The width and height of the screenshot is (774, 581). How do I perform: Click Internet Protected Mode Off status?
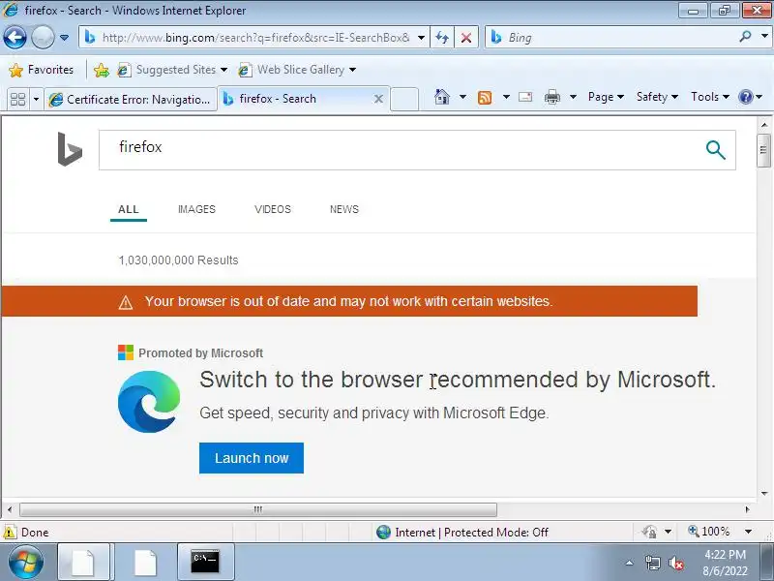(x=462, y=532)
